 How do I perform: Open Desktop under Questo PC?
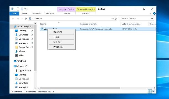[22, 75]
